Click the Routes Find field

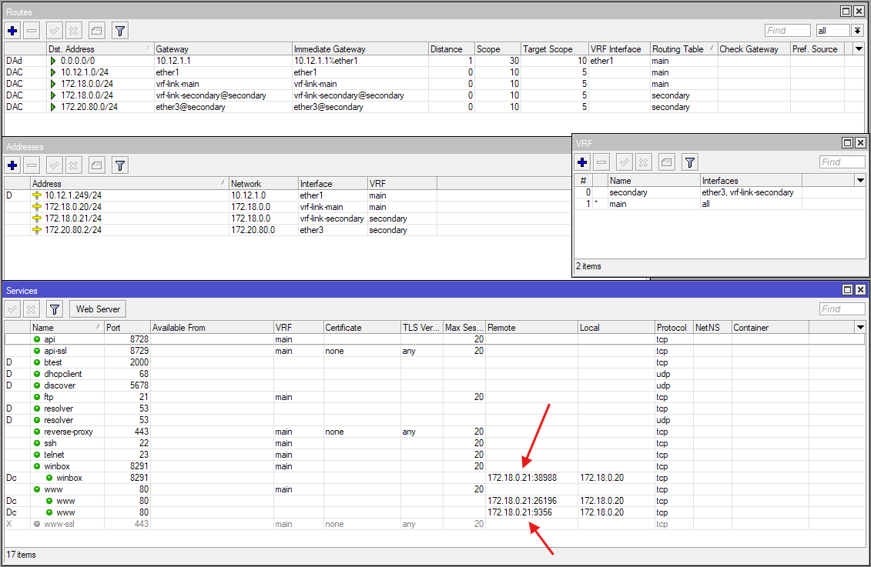pyautogui.click(x=787, y=31)
